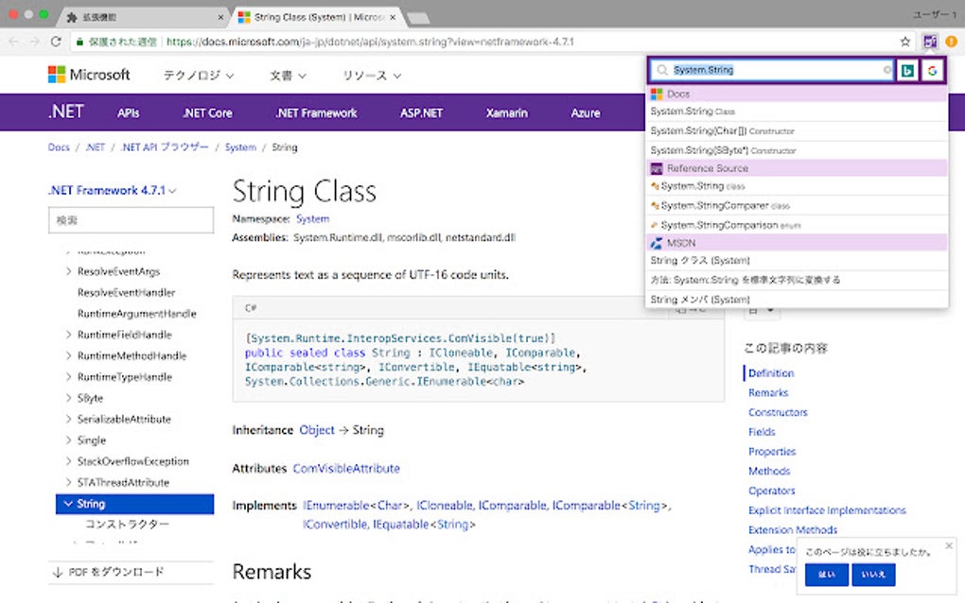Image resolution: width=965 pixels, height=603 pixels.
Task: Expand RuntimeMethodHandle tree node
Action: click(x=68, y=355)
